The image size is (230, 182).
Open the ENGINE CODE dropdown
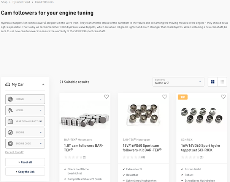click(25, 144)
